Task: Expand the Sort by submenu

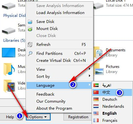Action: pos(60,77)
